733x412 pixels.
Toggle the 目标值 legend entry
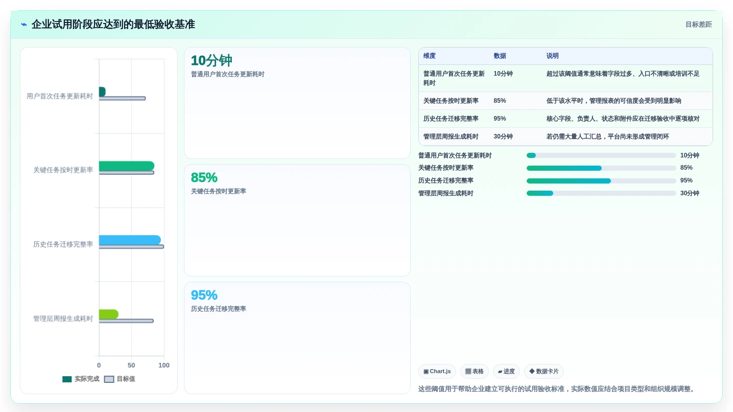(x=120, y=379)
